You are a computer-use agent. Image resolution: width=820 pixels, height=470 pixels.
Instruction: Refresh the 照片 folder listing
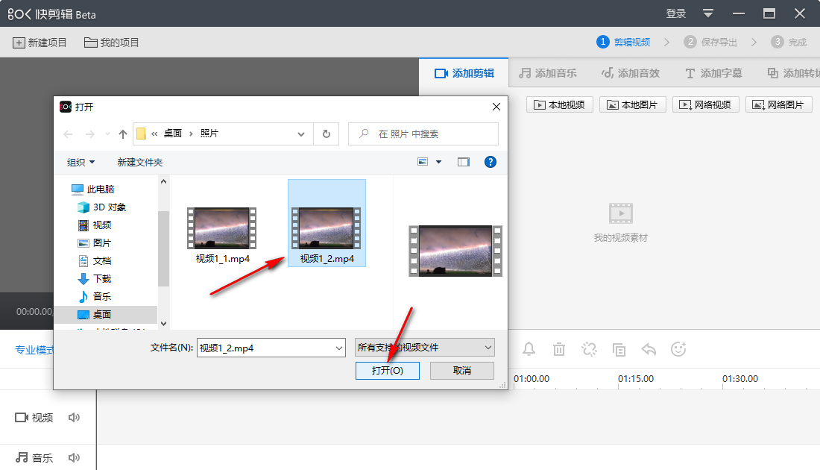tap(327, 134)
